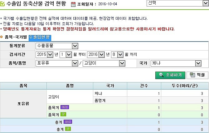Click the magnifier icon in 조회하기 button
209x133 pixels.
(161, 75)
